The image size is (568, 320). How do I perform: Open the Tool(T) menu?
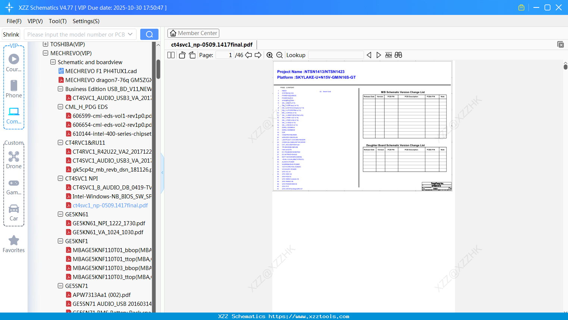58,21
